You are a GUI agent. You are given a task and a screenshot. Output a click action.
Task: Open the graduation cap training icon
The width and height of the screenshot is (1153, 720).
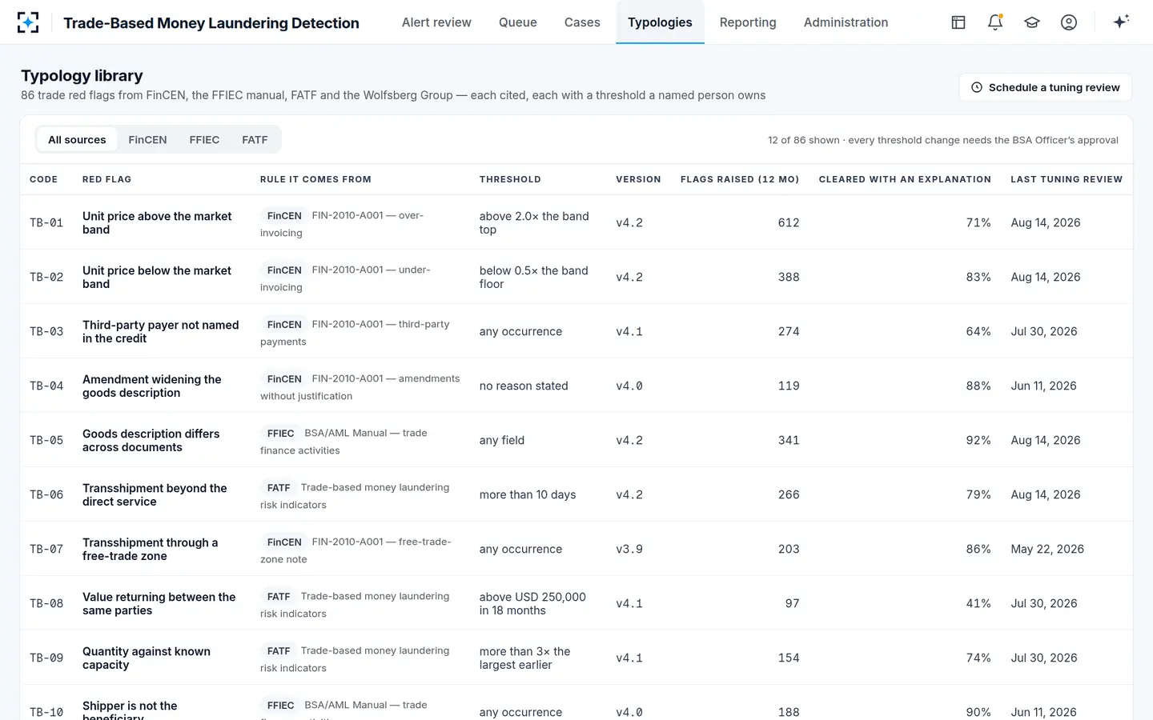[x=1032, y=22]
